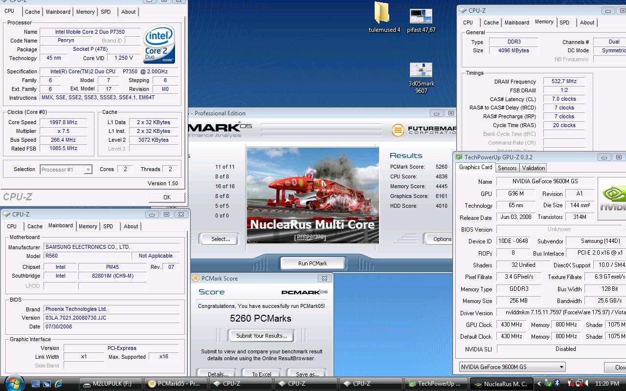
Task: Click Switch between windows quick launch icon
Action: (x=47, y=384)
